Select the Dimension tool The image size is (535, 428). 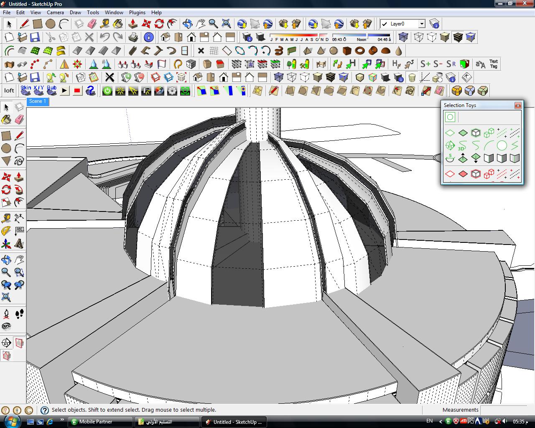click(19, 218)
